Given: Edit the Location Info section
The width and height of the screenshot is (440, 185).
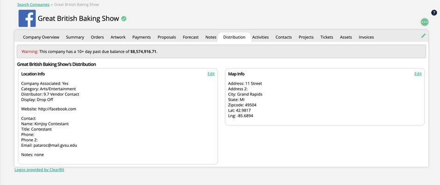Looking at the screenshot, I should pyautogui.click(x=211, y=74).
